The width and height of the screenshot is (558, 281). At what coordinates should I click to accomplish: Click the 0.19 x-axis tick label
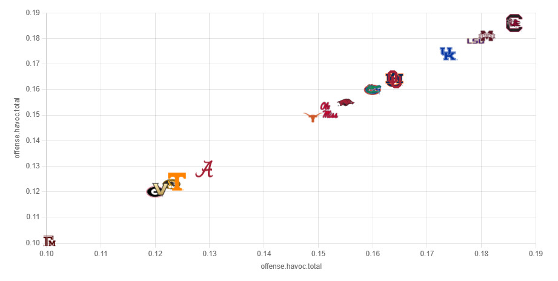point(536,253)
